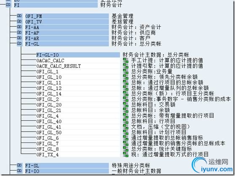
Task: Select the FI-IO tree node label
Action: 32,171
